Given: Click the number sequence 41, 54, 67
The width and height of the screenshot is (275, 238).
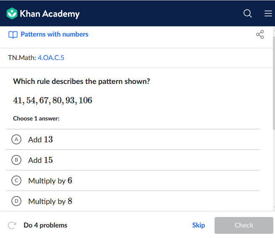Looking at the screenshot, I should [x=52, y=100].
